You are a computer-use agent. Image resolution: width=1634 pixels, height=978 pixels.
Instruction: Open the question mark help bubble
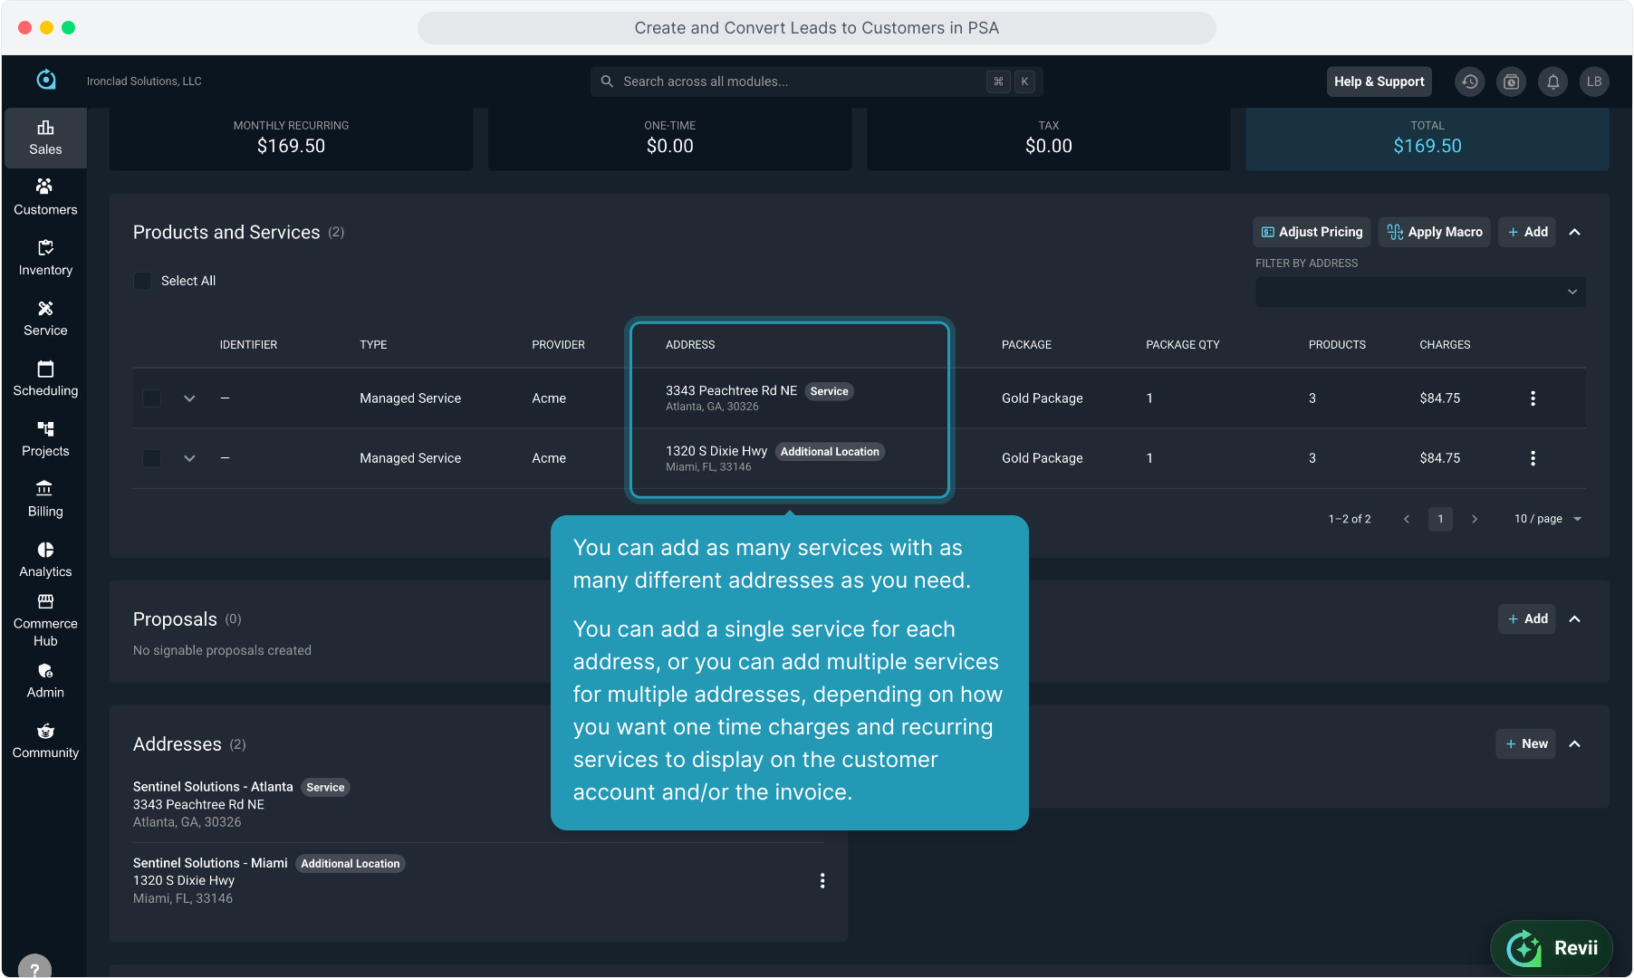34,968
